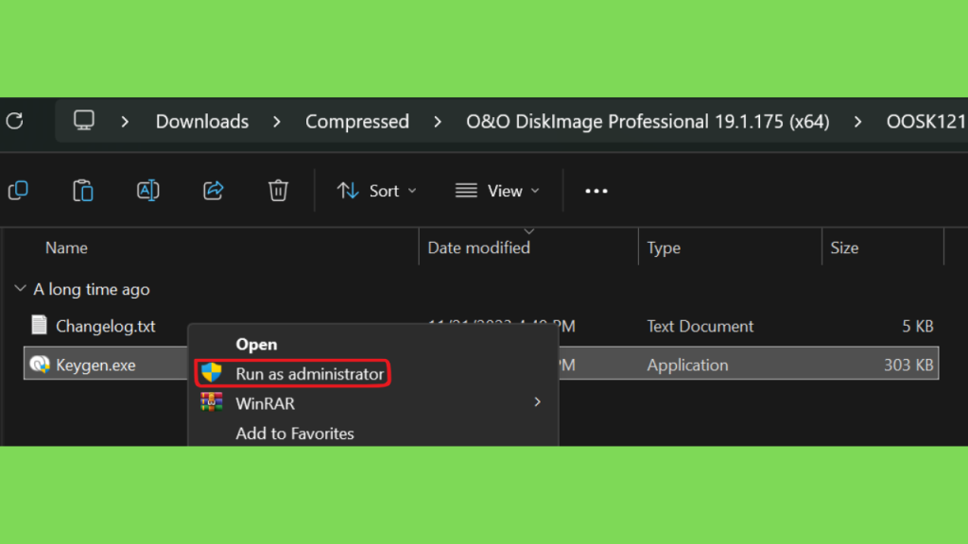Sort by Size column header
968x544 pixels.
[844, 248]
